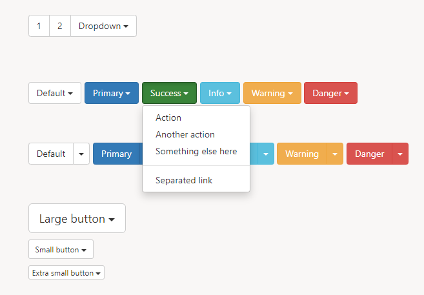Open the Extra small button dropdown
The width and height of the screenshot is (424, 295).
coord(66,272)
